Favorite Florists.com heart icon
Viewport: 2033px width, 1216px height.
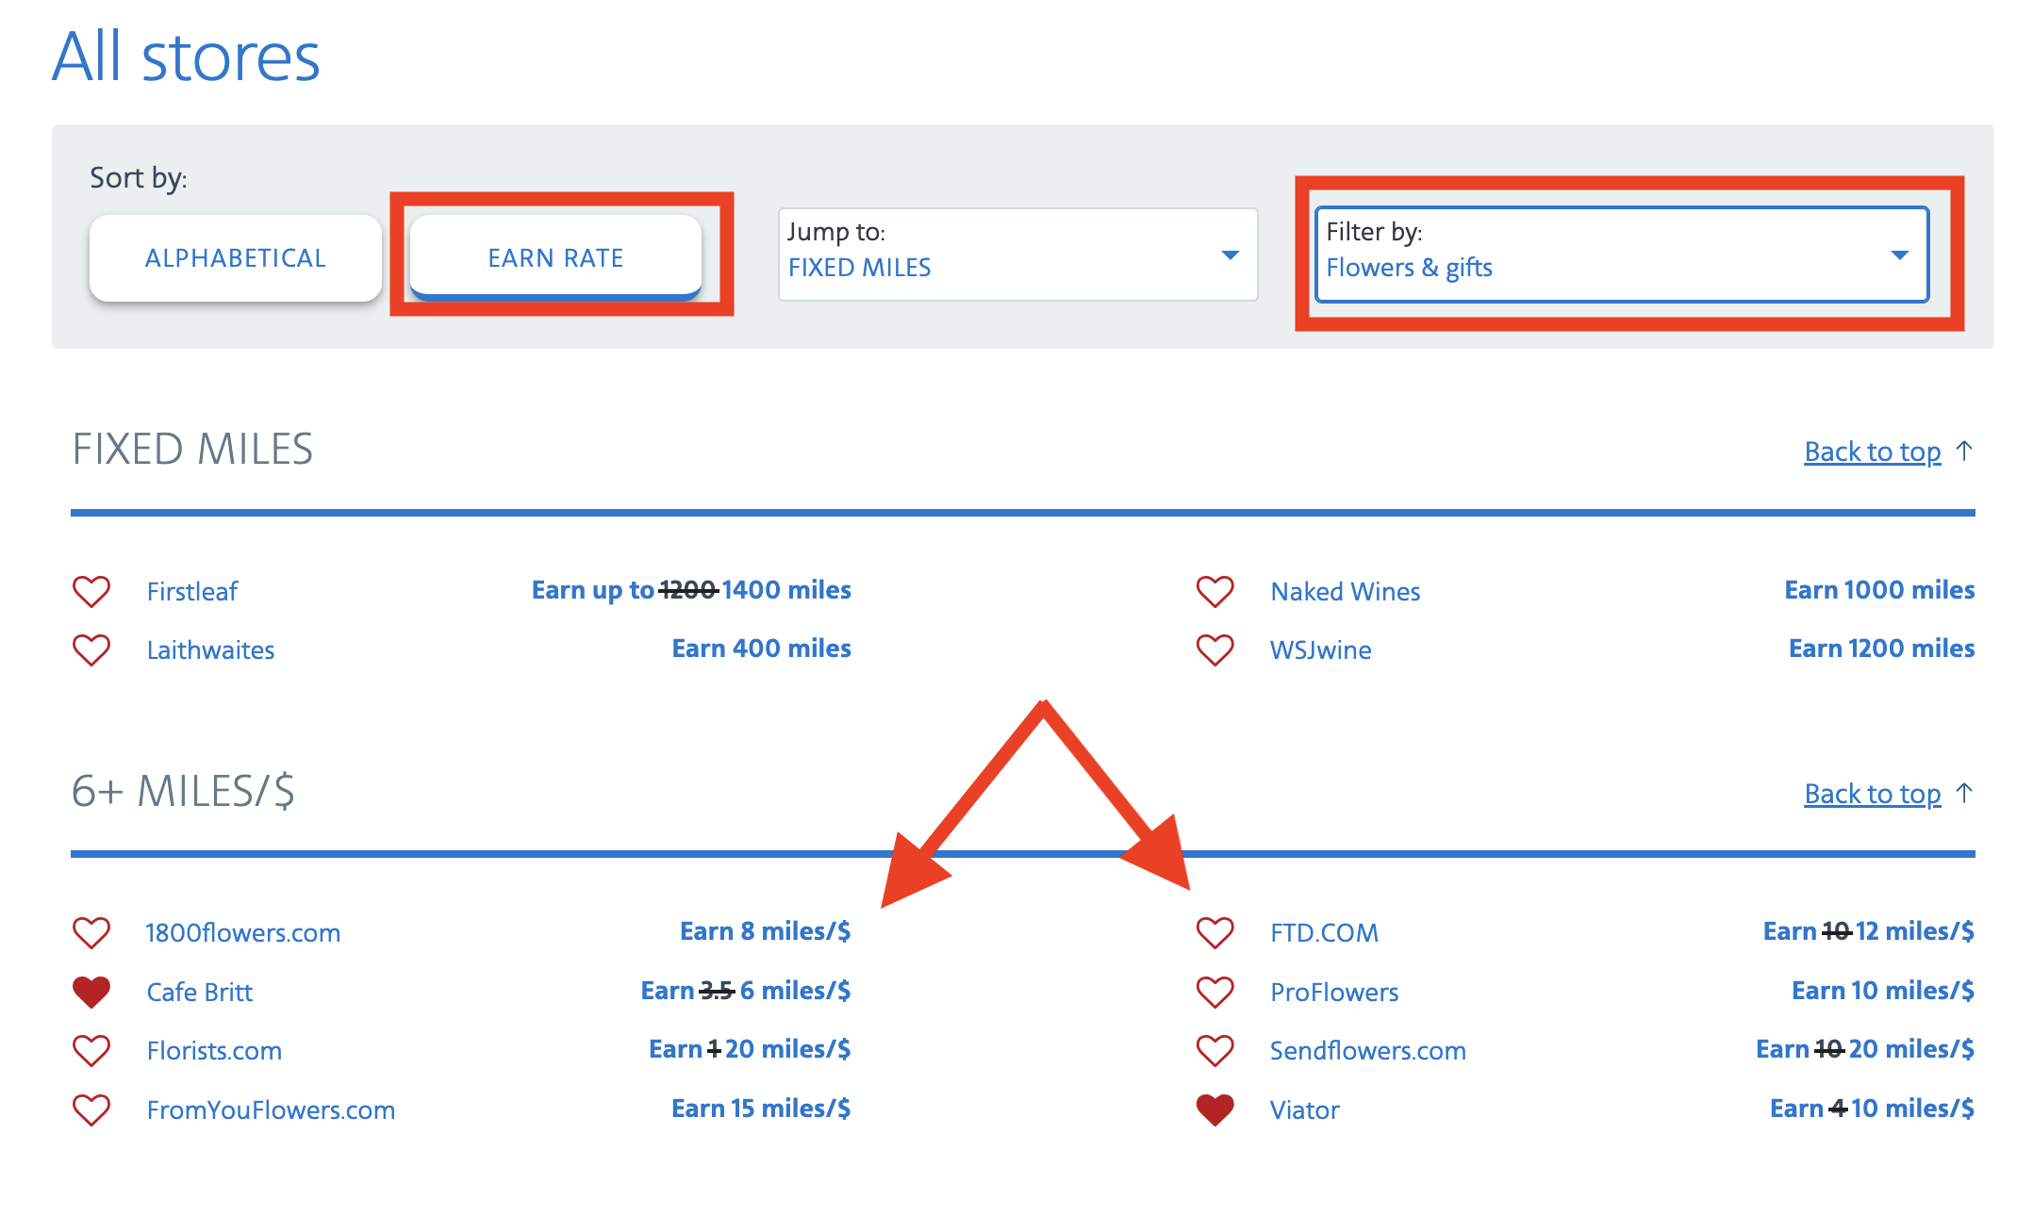click(x=91, y=1050)
